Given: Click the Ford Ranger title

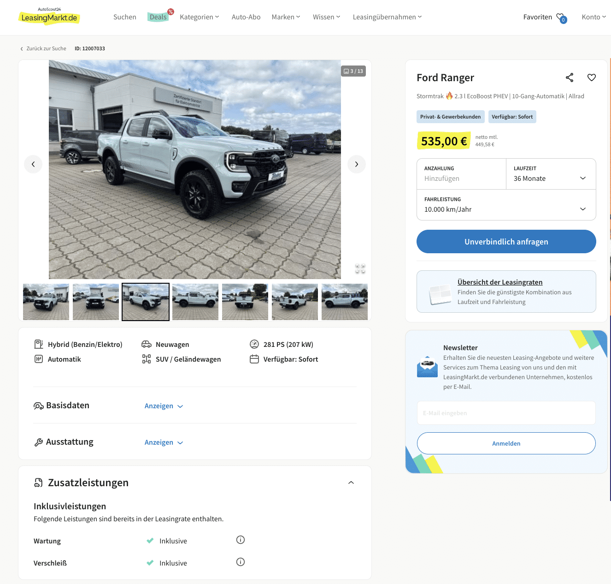Looking at the screenshot, I should click(445, 77).
